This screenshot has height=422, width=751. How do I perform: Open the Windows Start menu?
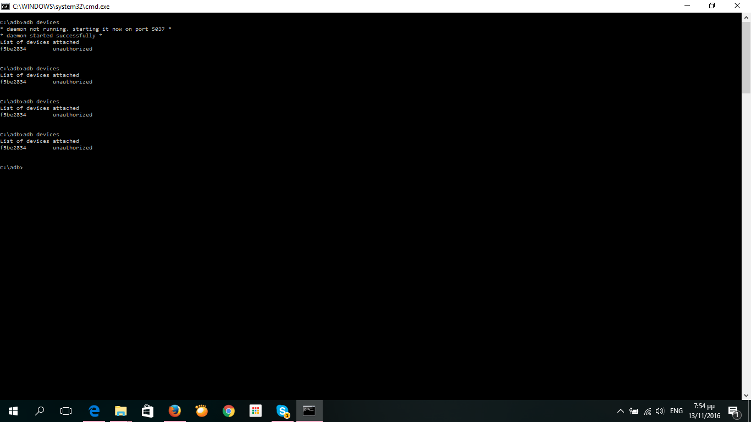pos(13,411)
